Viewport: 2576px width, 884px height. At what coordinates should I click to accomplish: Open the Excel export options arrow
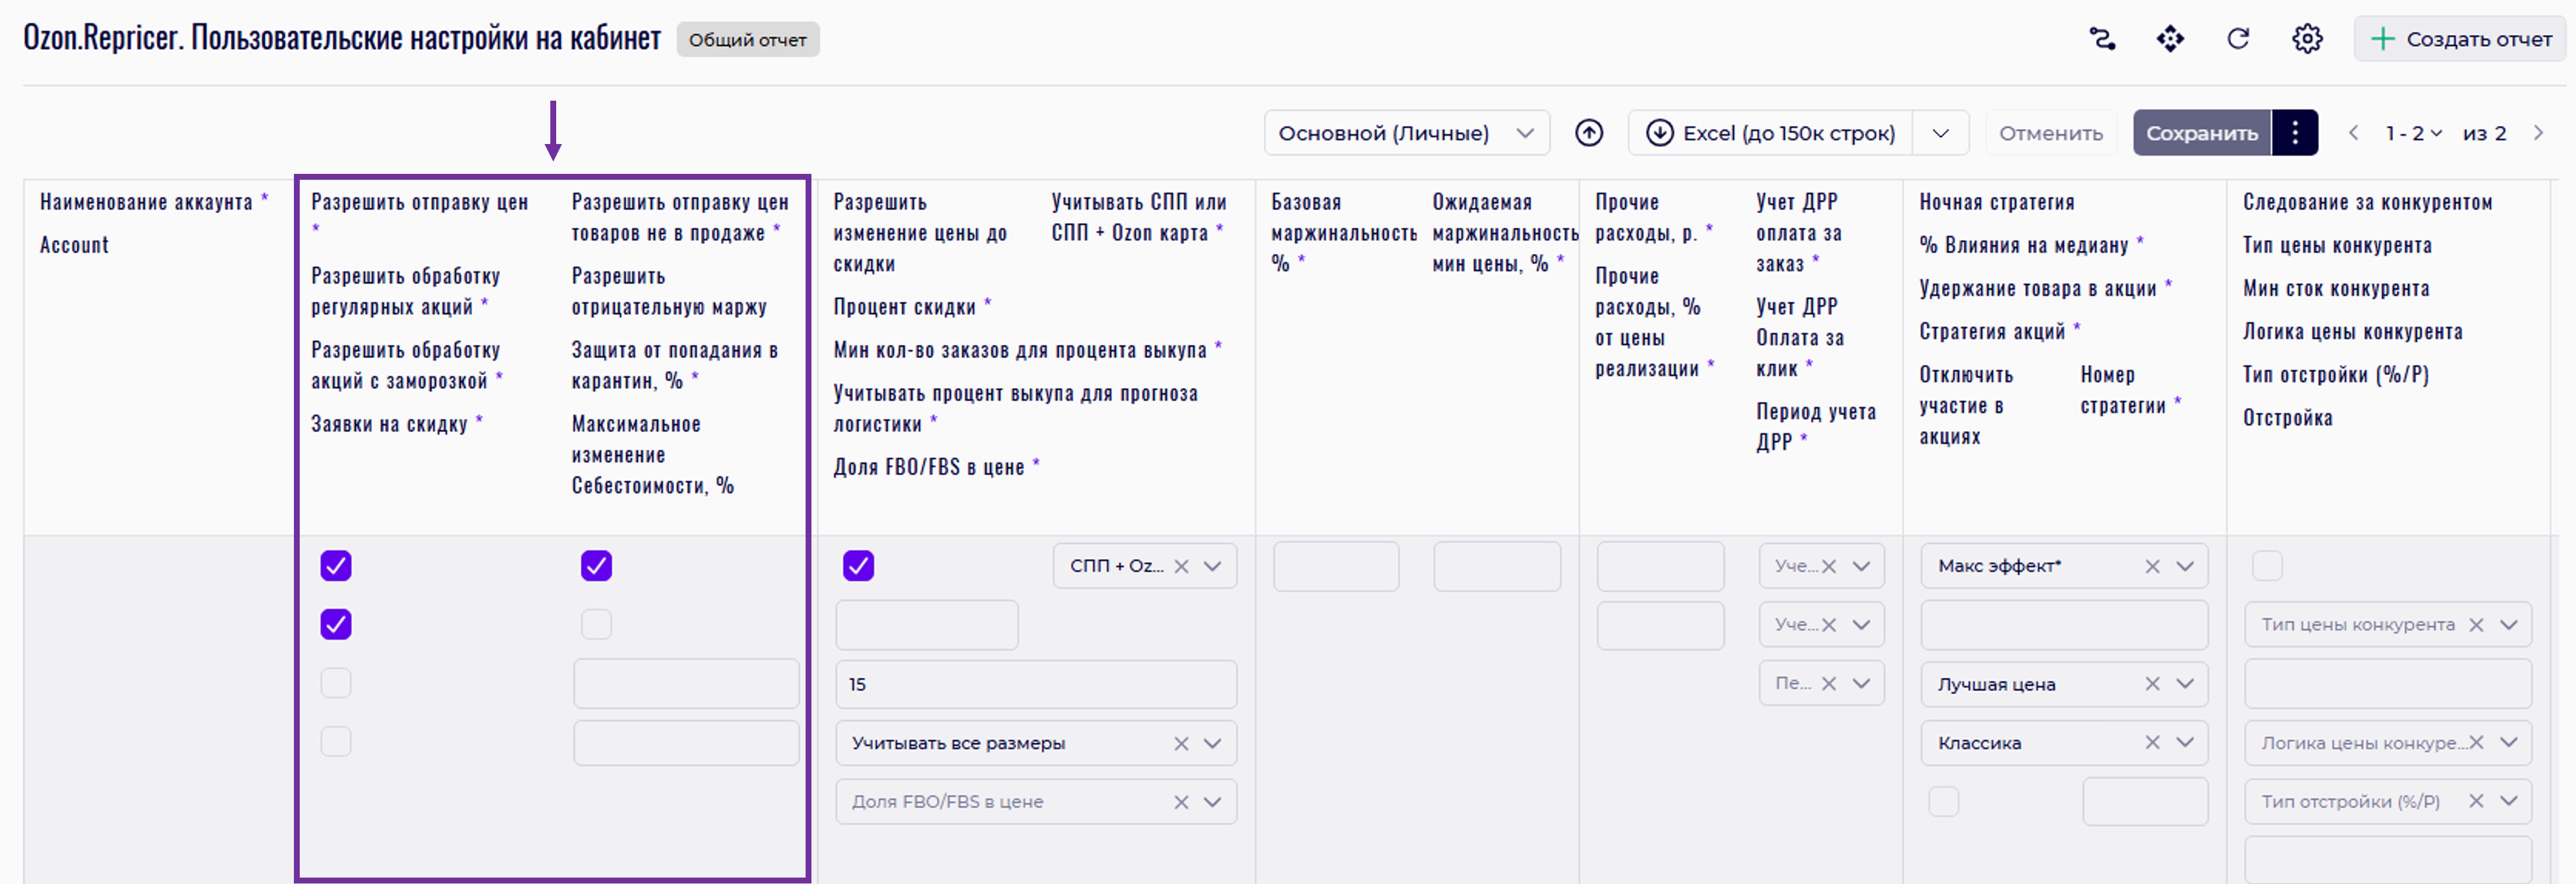[x=1940, y=133]
